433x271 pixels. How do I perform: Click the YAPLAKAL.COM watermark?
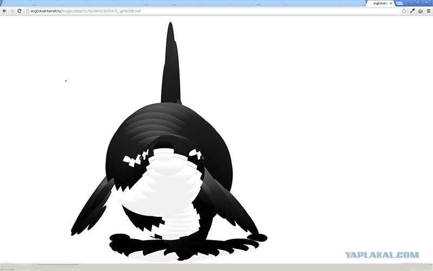382,255
